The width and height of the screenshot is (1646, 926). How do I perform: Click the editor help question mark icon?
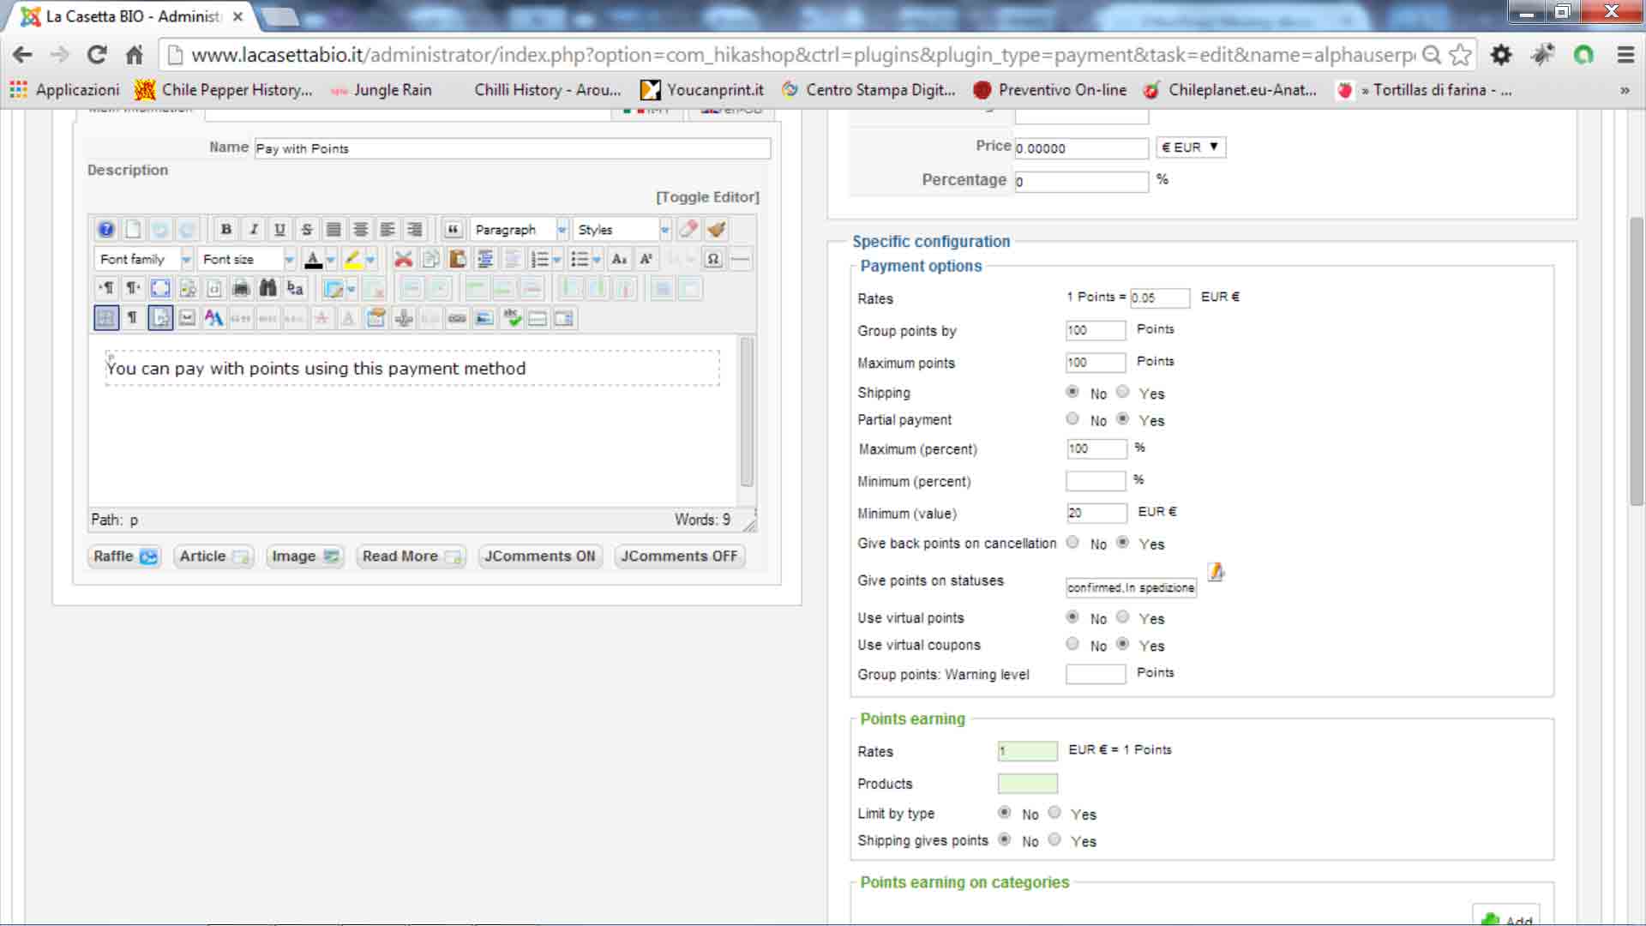pyautogui.click(x=105, y=230)
